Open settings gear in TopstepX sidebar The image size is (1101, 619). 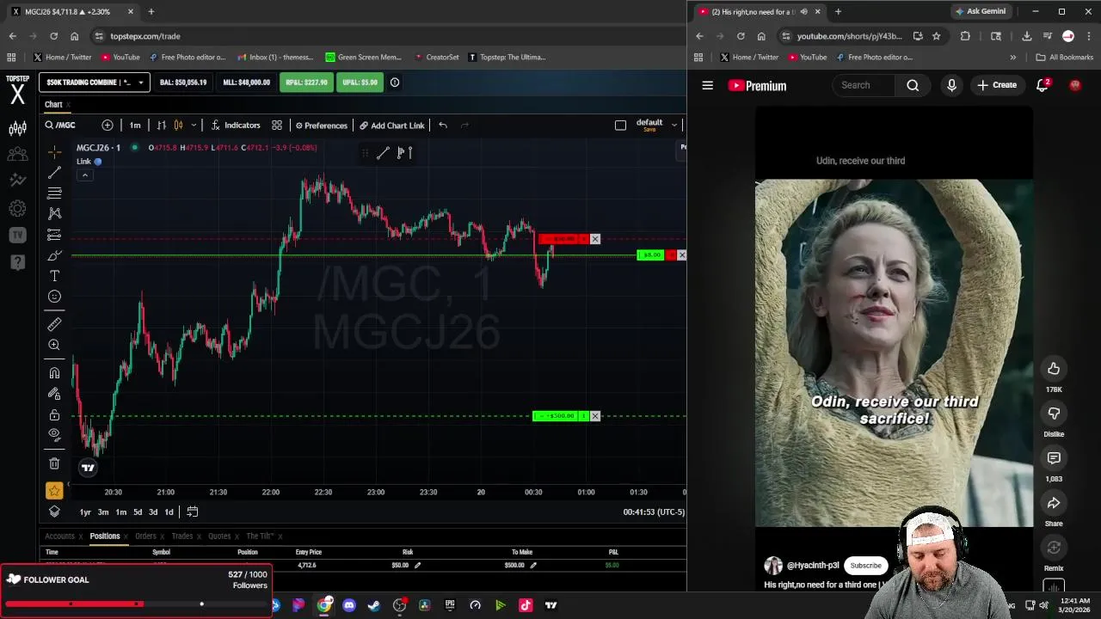(17, 209)
